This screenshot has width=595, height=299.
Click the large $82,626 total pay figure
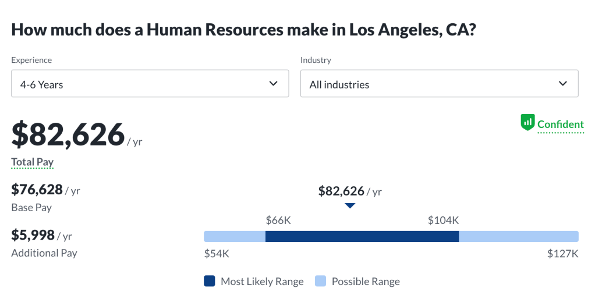click(68, 134)
